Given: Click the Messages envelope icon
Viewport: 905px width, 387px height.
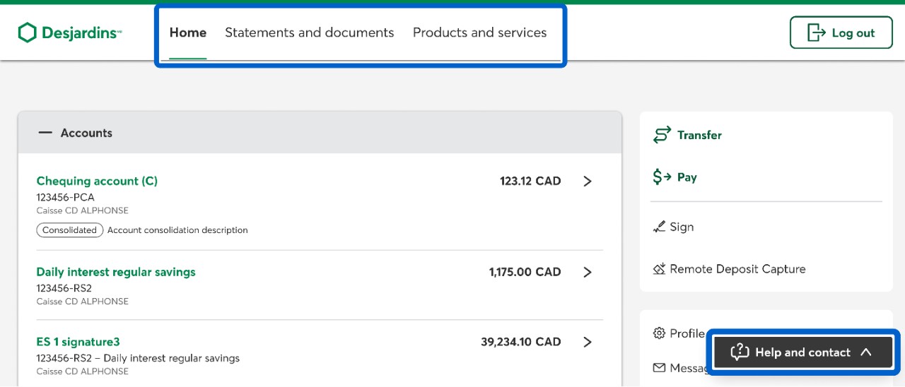Looking at the screenshot, I should click(x=659, y=368).
